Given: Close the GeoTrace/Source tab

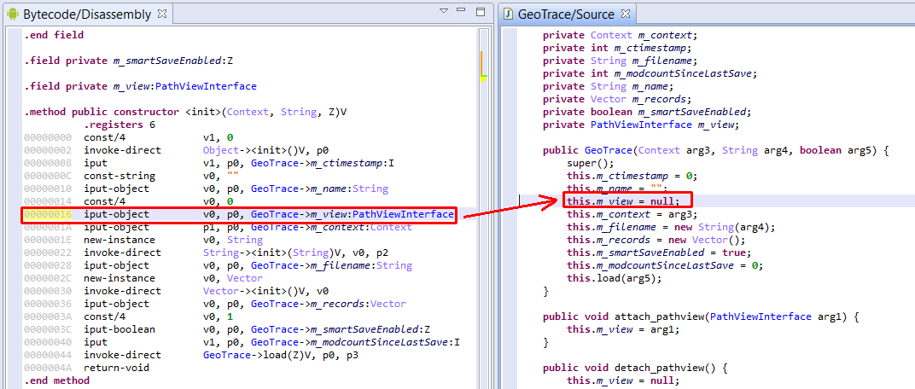Looking at the screenshot, I should pyautogui.click(x=626, y=12).
